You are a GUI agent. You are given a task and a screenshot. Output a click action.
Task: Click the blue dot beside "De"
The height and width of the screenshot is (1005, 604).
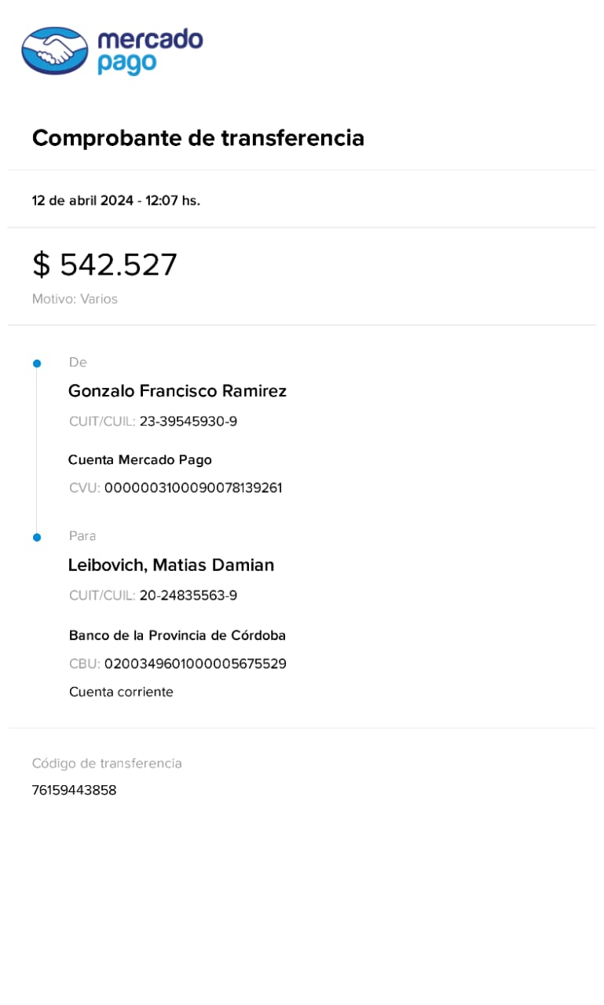36,364
